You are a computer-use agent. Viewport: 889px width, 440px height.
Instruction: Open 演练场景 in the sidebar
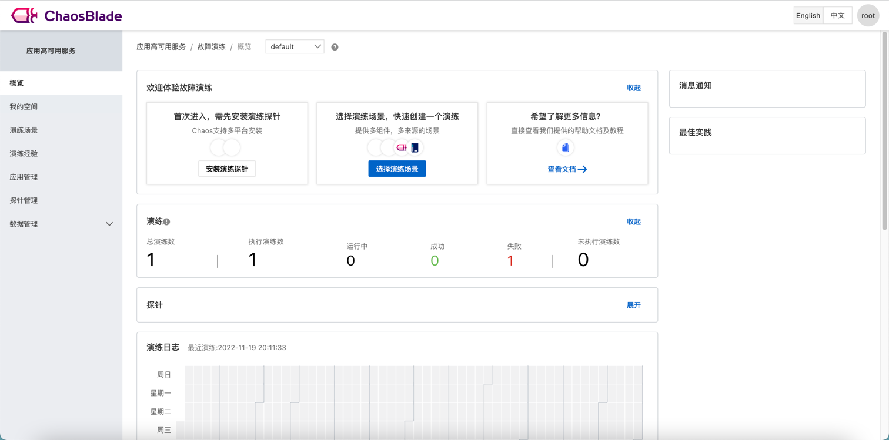(x=61, y=130)
